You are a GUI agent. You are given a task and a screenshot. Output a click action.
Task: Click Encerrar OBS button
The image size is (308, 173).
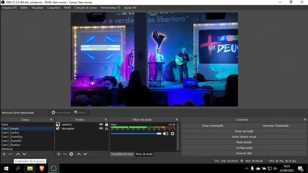244,153
